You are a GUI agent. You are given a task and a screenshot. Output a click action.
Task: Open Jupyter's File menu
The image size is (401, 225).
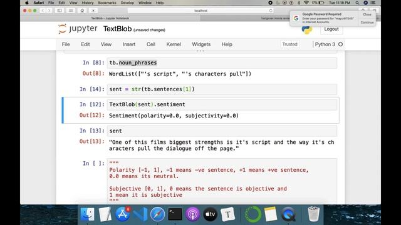pyautogui.click(x=66, y=44)
